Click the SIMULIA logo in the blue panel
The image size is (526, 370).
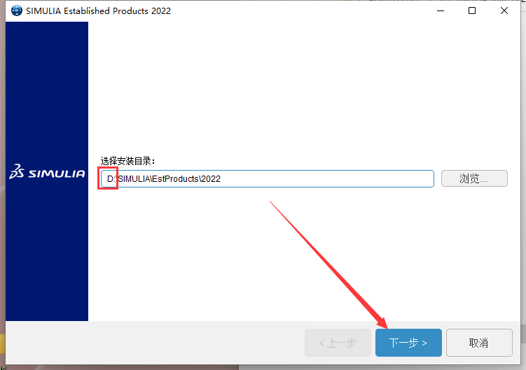pos(47,171)
